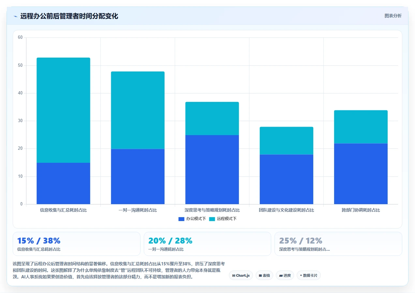Click the blue bar segment for 团队建设与文化建设耗时占比
The width and height of the screenshot is (415, 293).
click(x=286, y=179)
